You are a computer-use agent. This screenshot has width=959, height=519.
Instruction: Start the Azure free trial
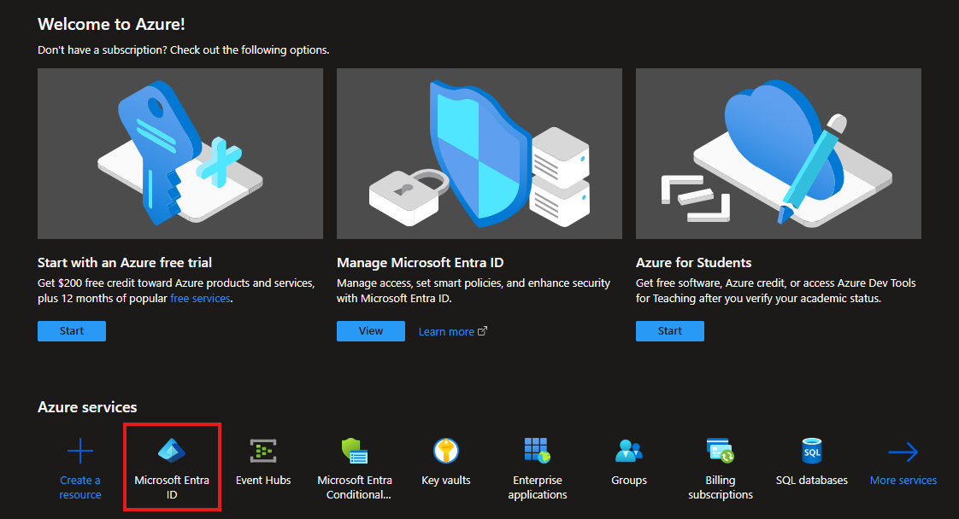[72, 331]
